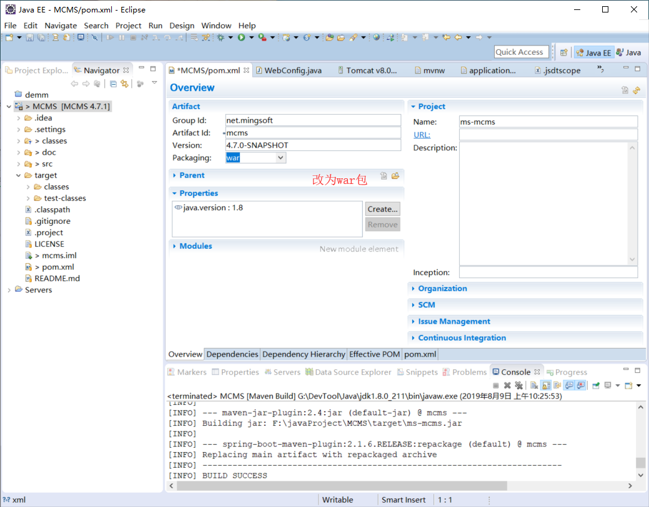Minimize the Console panel
Image resolution: width=649 pixels, height=507 pixels.
[x=626, y=369]
